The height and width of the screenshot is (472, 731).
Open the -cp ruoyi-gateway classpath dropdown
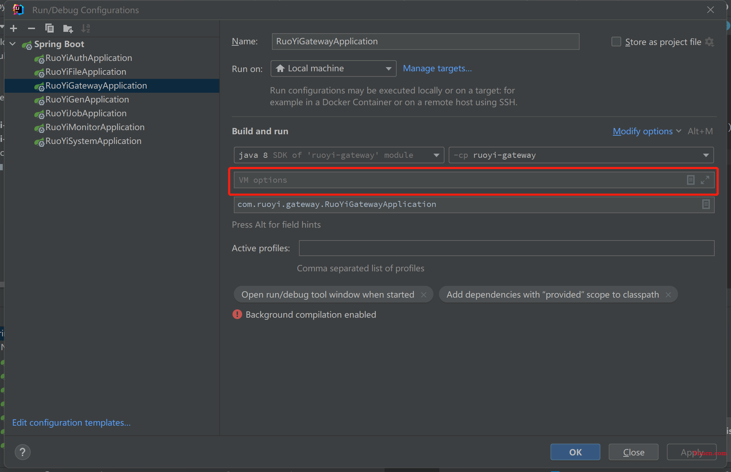(581, 155)
